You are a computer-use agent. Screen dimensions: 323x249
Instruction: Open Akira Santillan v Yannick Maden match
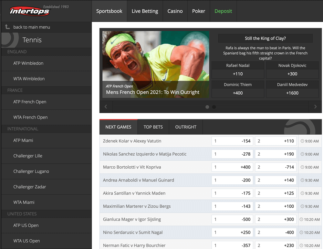[134, 193]
